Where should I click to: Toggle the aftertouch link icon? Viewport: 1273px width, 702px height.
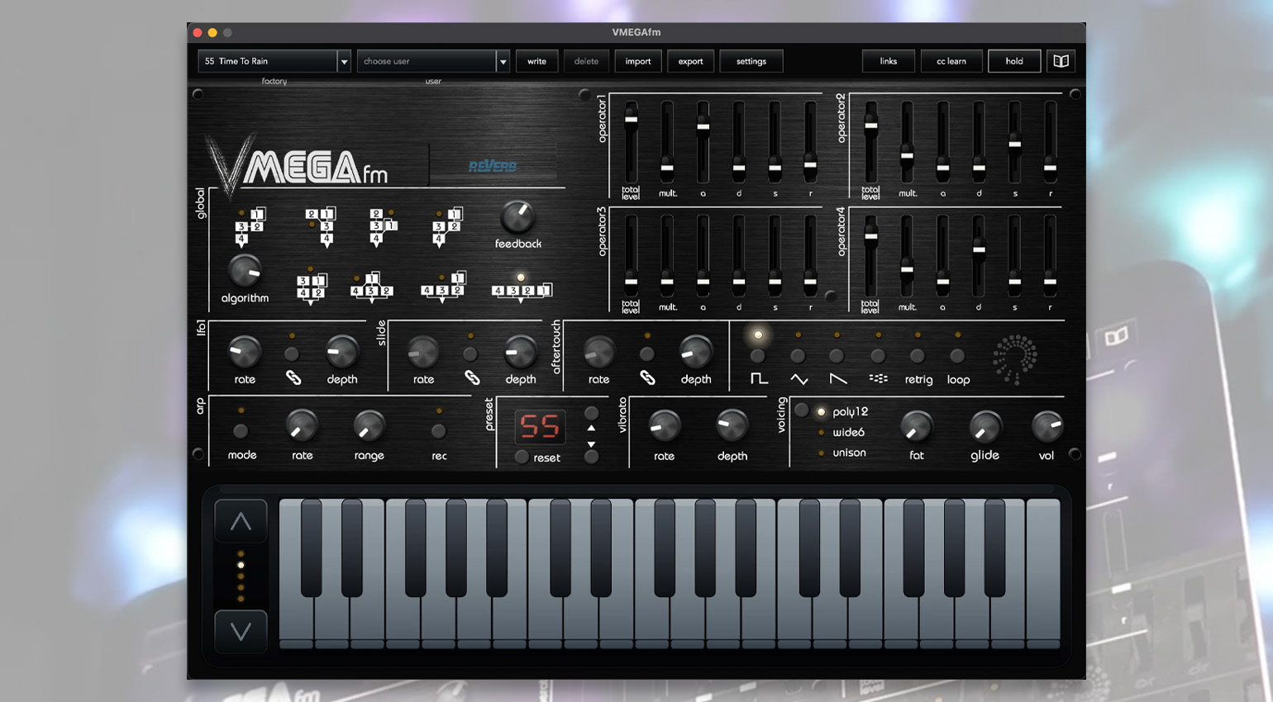(x=647, y=377)
